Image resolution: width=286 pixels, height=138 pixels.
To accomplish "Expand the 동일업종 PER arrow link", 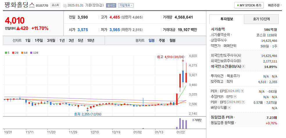I will 234,117.
